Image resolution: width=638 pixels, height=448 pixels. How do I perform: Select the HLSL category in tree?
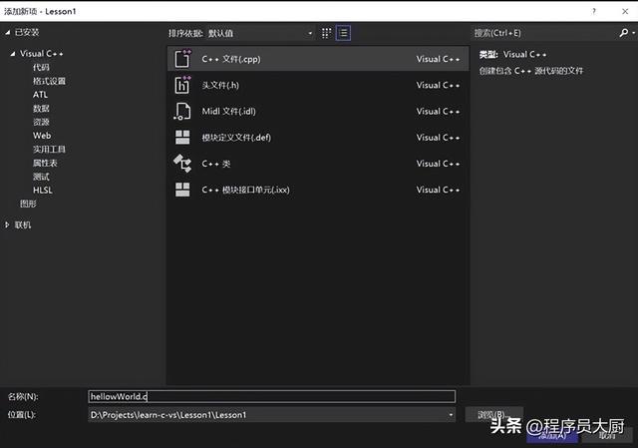click(x=43, y=190)
